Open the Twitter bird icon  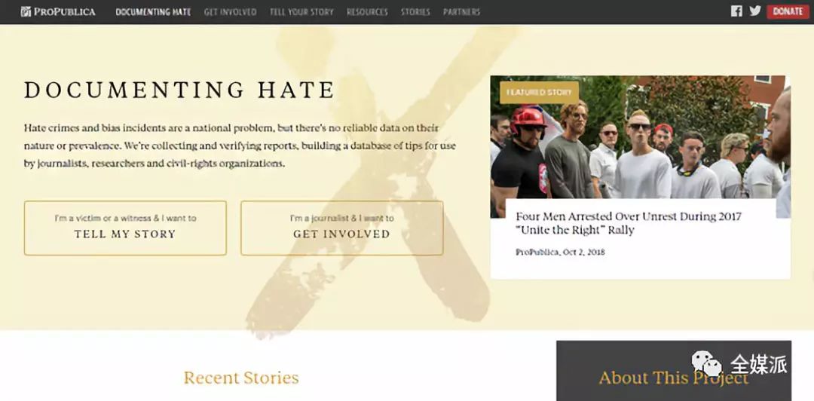click(754, 11)
